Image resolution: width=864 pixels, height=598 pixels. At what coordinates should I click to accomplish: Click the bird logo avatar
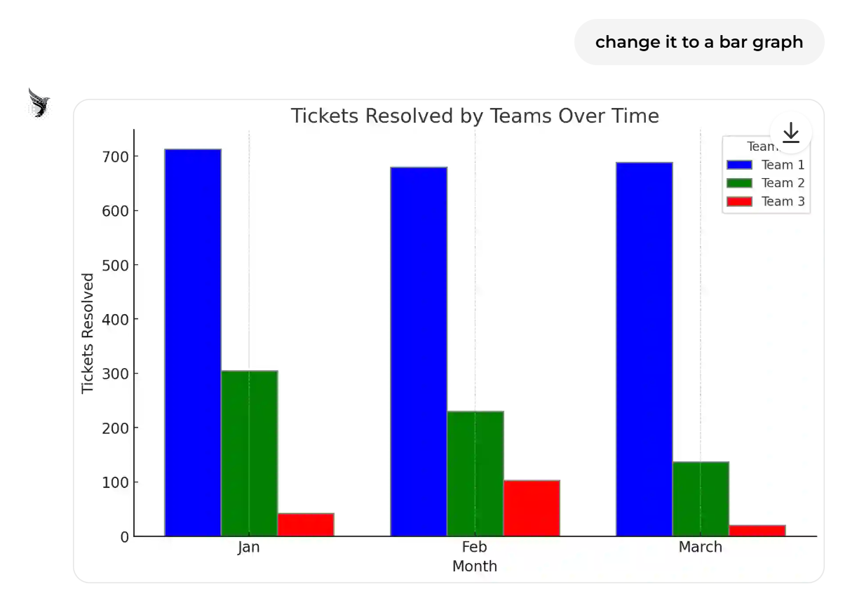[39, 102]
